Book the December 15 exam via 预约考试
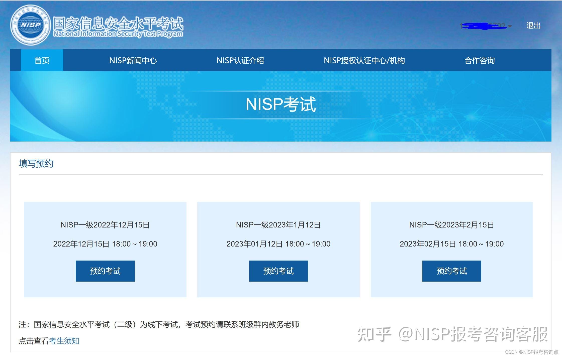Image resolution: width=562 pixels, height=357 pixels. pos(105,271)
